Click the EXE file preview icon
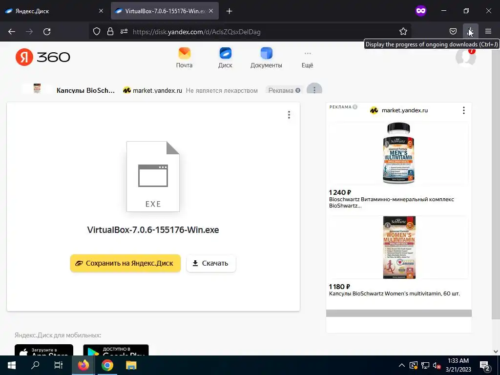Image resolution: width=500 pixels, height=375 pixels. point(153,176)
